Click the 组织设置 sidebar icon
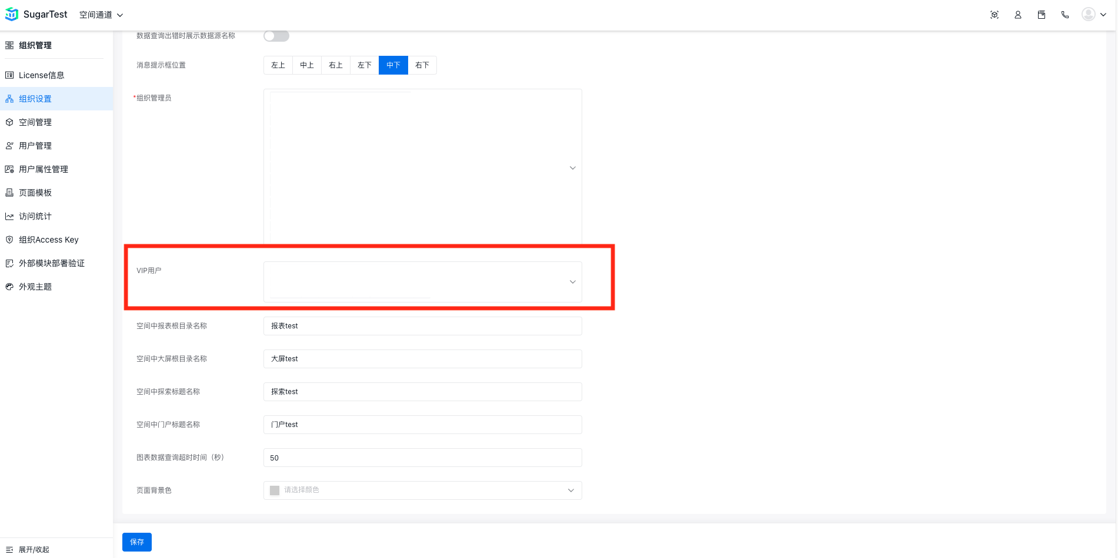This screenshot has width=1118, height=558. click(x=9, y=99)
